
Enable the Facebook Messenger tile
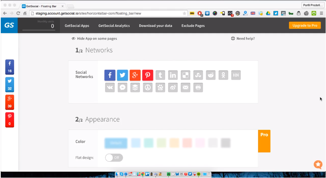pyautogui.click(x=122, y=87)
